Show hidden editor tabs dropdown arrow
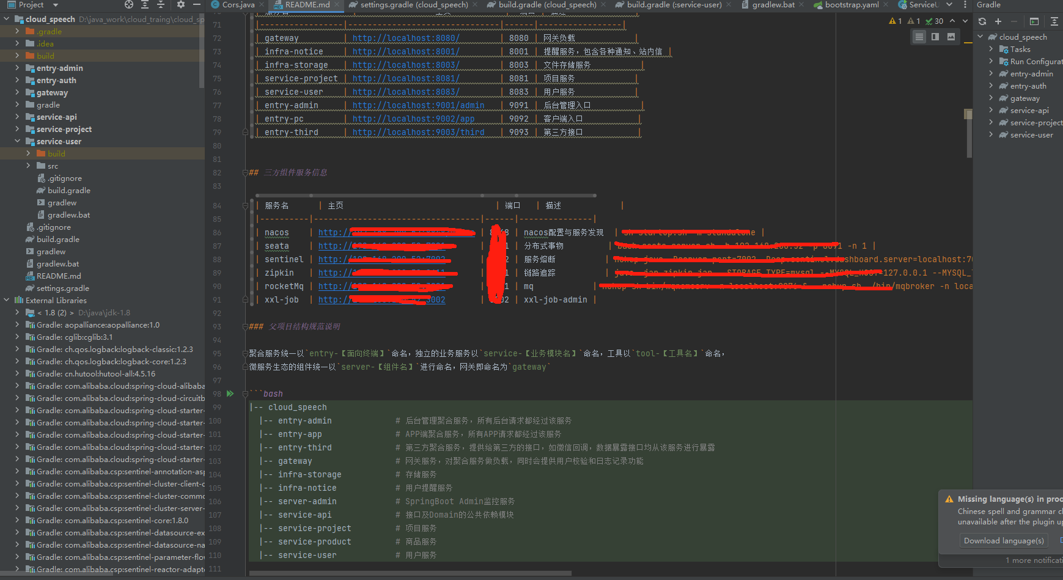The height and width of the screenshot is (580, 1063). click(x=949, y=5)
